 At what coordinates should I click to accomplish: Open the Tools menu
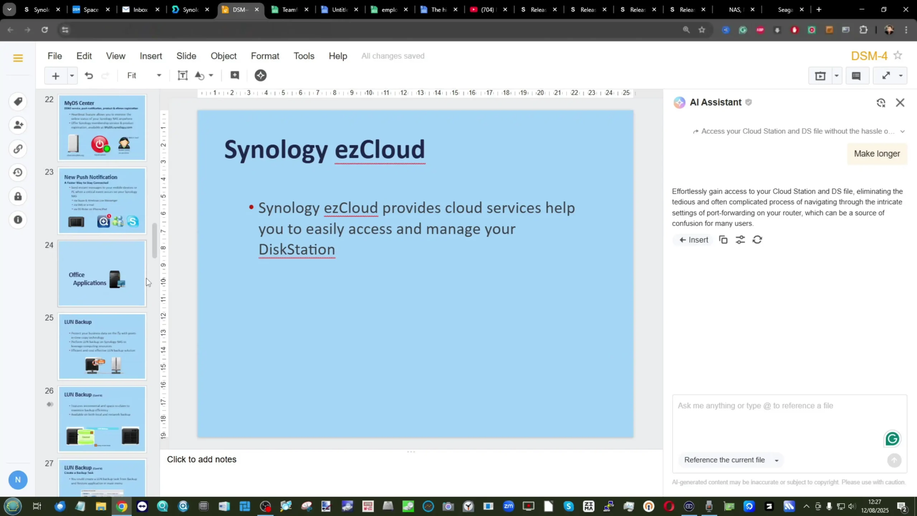click(x=304, y=56)
